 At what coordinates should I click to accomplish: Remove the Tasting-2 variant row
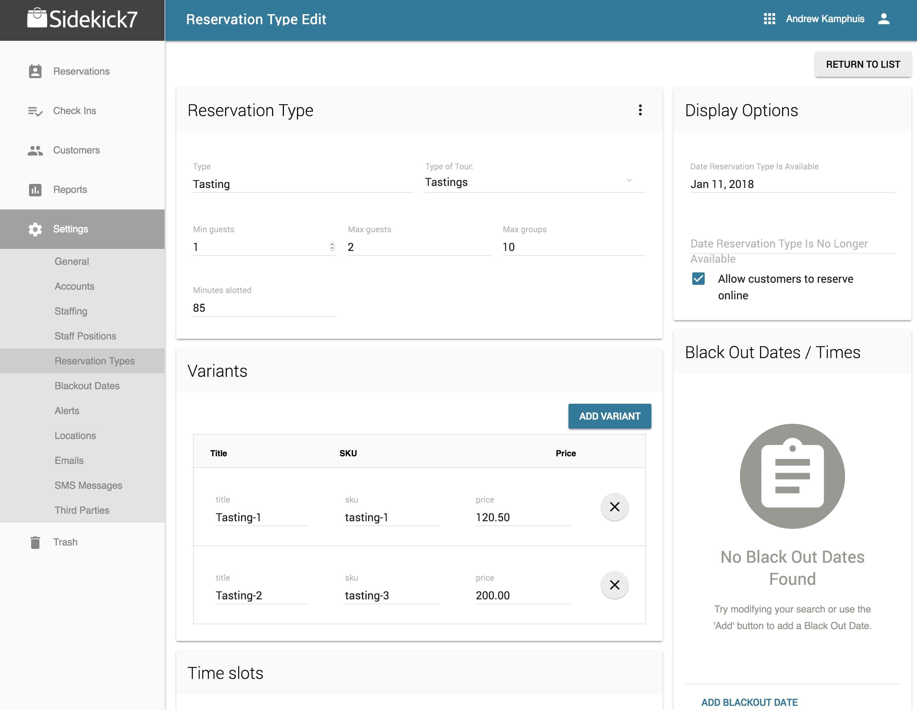[x=614, y=585]
